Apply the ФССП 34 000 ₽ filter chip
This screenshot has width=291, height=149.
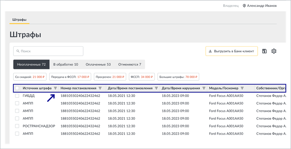coord(142,77)
